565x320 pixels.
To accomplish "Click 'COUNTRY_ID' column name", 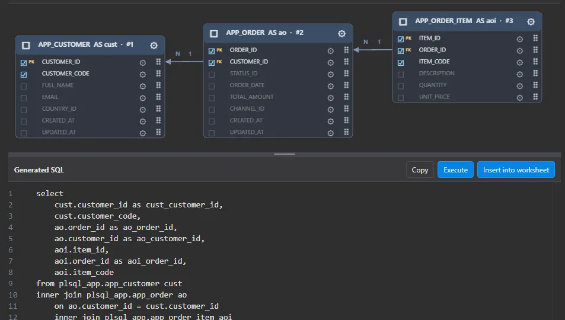I will (59, 108).
